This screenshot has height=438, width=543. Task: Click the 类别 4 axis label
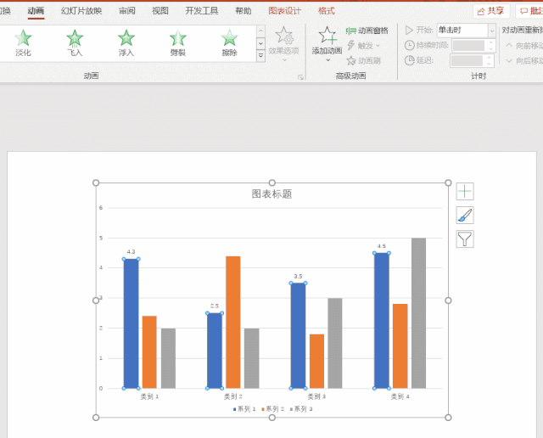pyautogui.click(x=400, y=396)
